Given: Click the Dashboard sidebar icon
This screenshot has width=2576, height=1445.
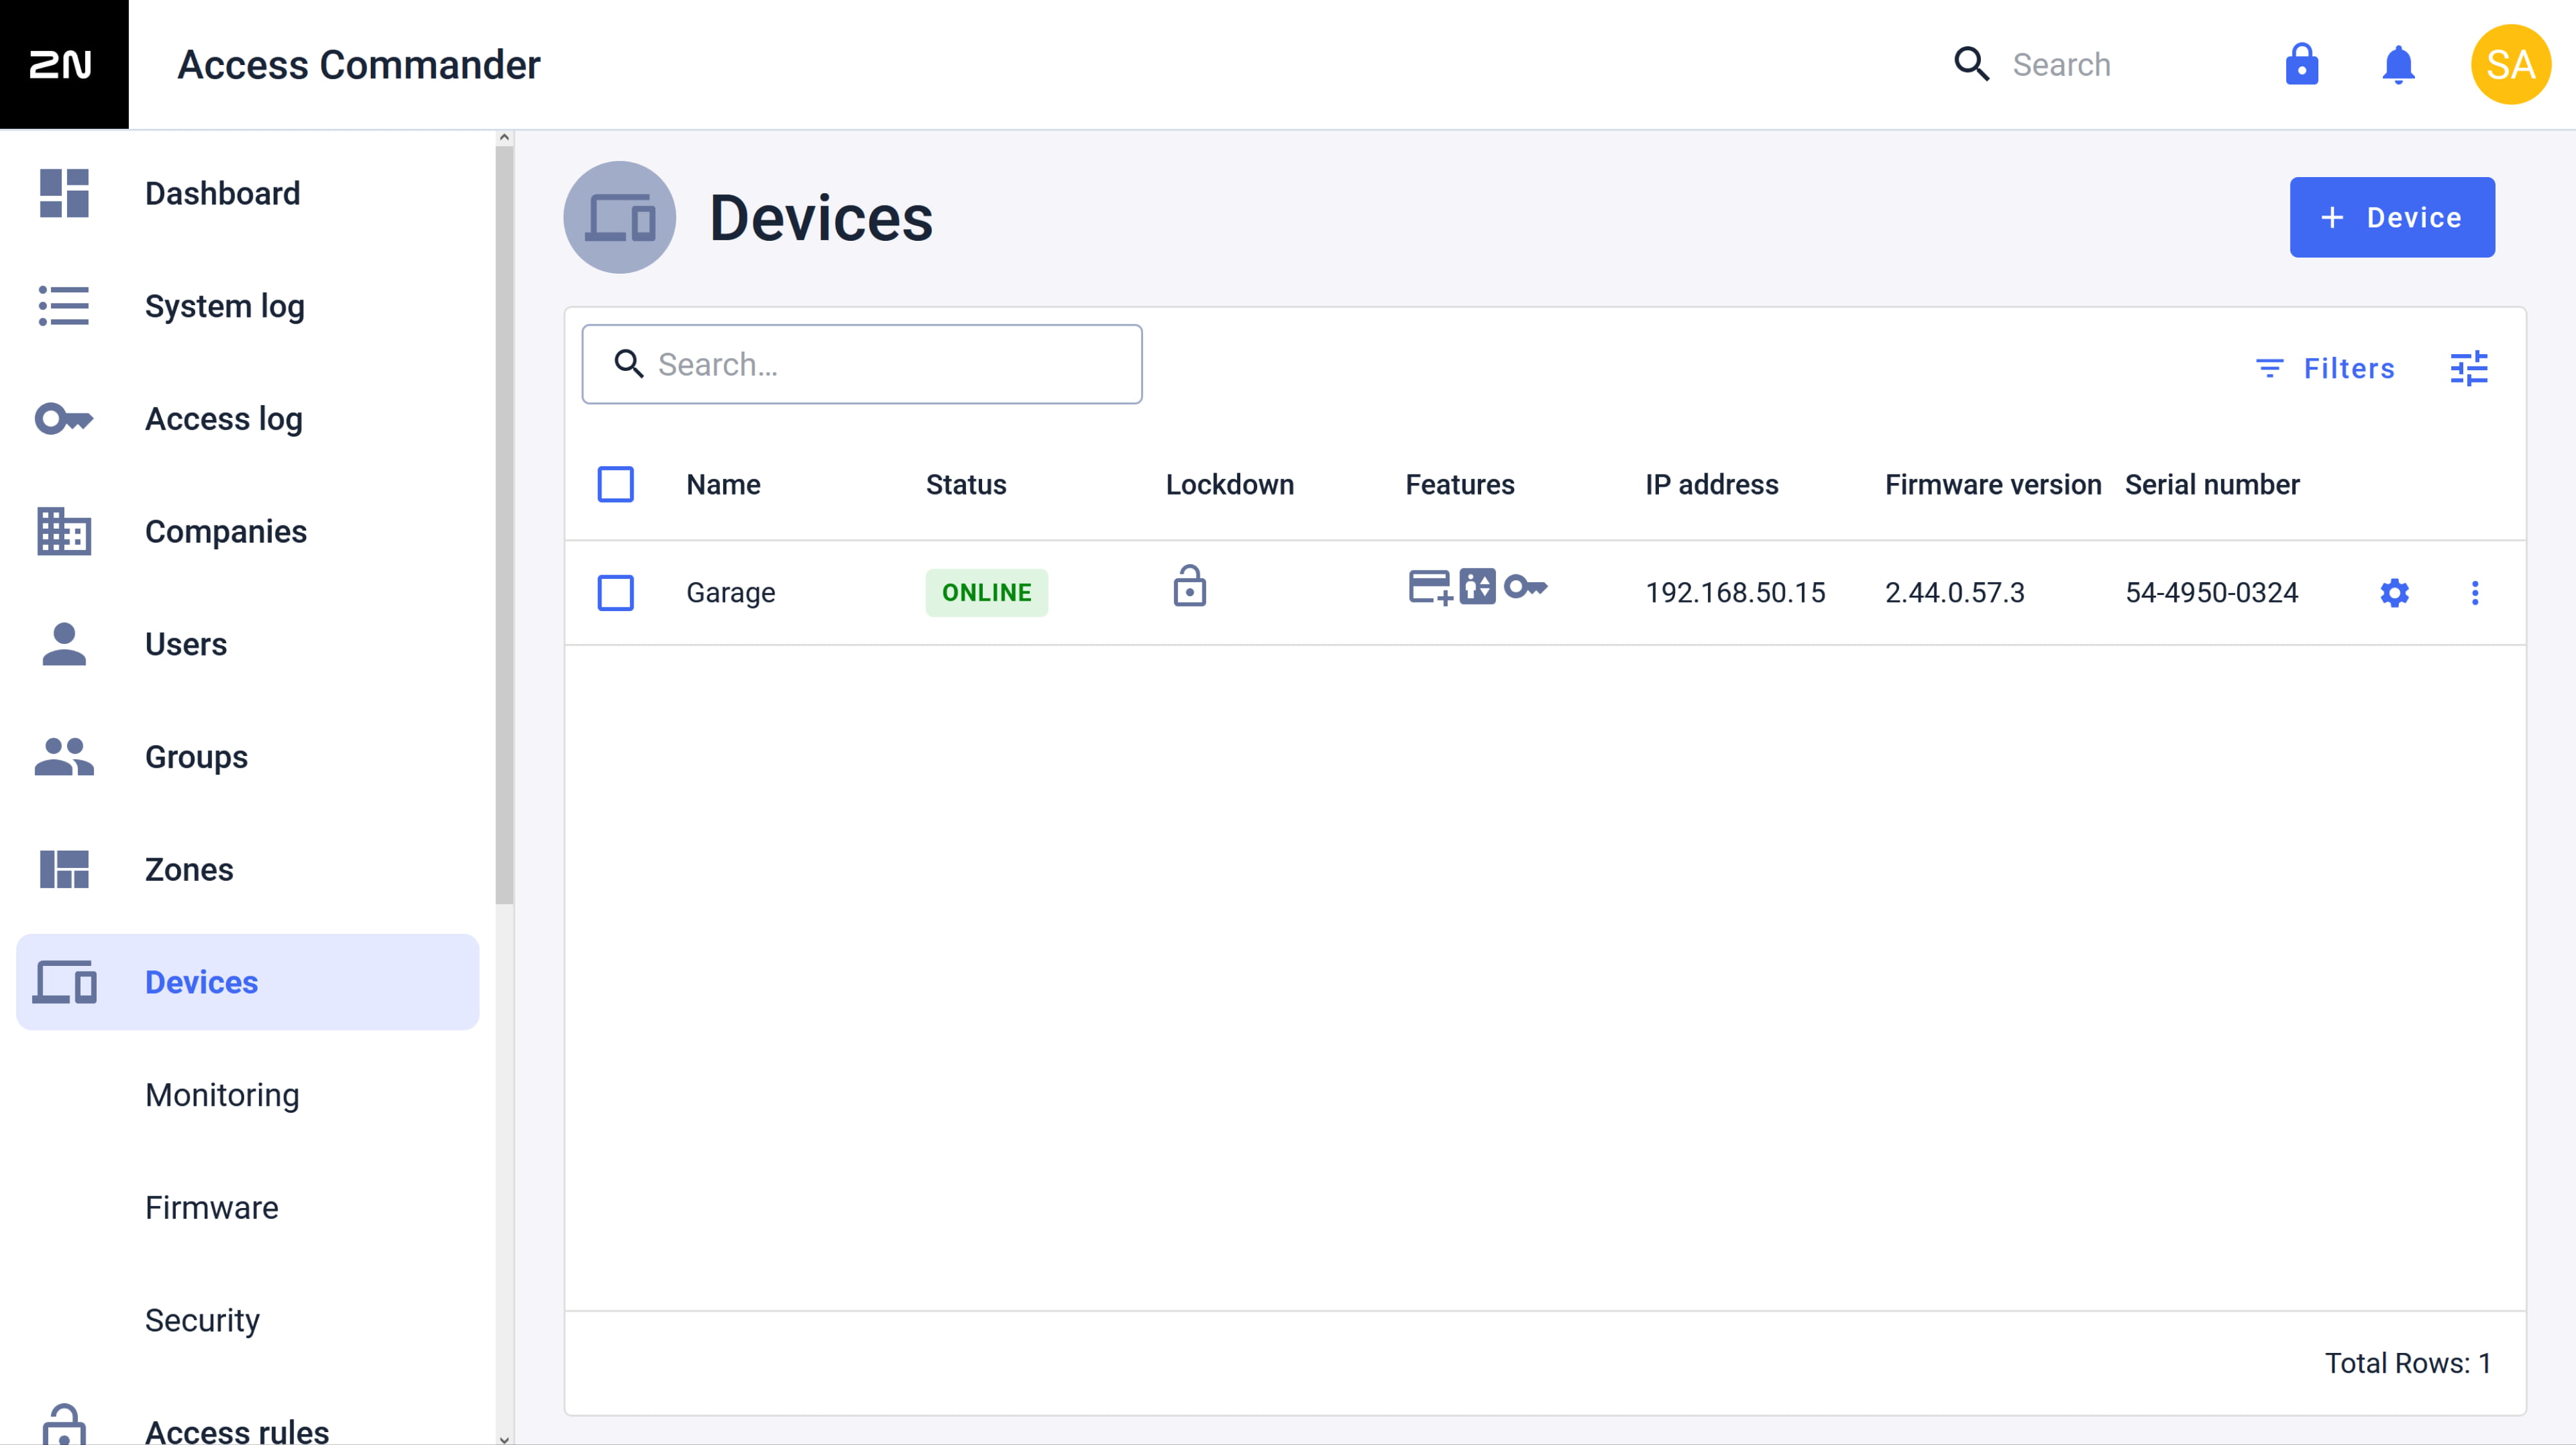Looking at the screenshot, I should coord(64,193).
